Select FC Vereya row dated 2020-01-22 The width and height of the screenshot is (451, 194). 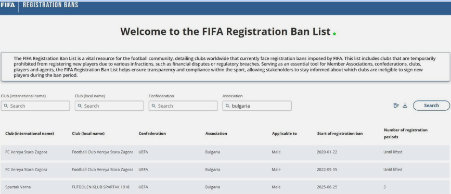pyautogui.click(x=225, y=152)
